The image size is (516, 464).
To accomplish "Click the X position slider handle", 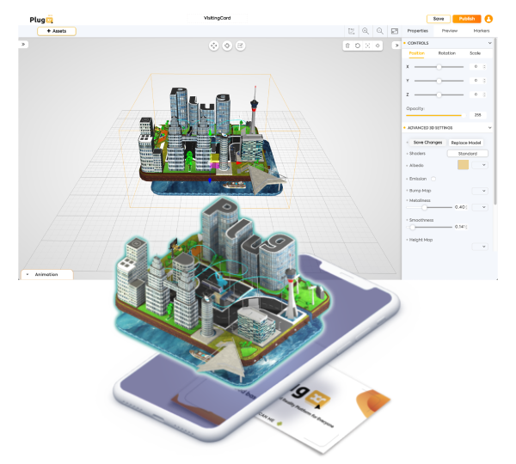I will tap(439, 67).
